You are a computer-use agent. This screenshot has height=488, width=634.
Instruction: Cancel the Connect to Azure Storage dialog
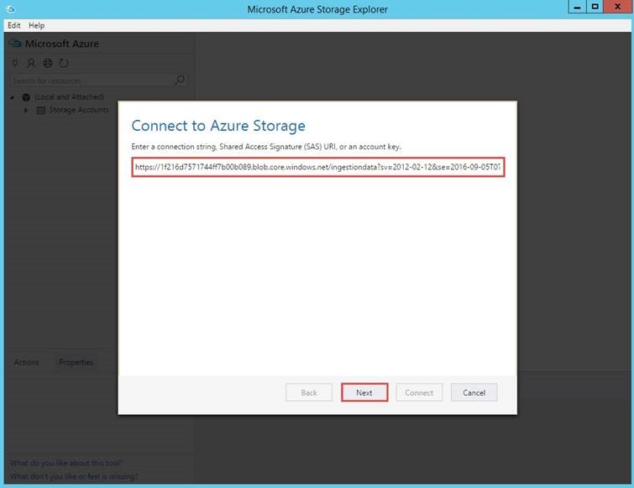pos(474,392)
